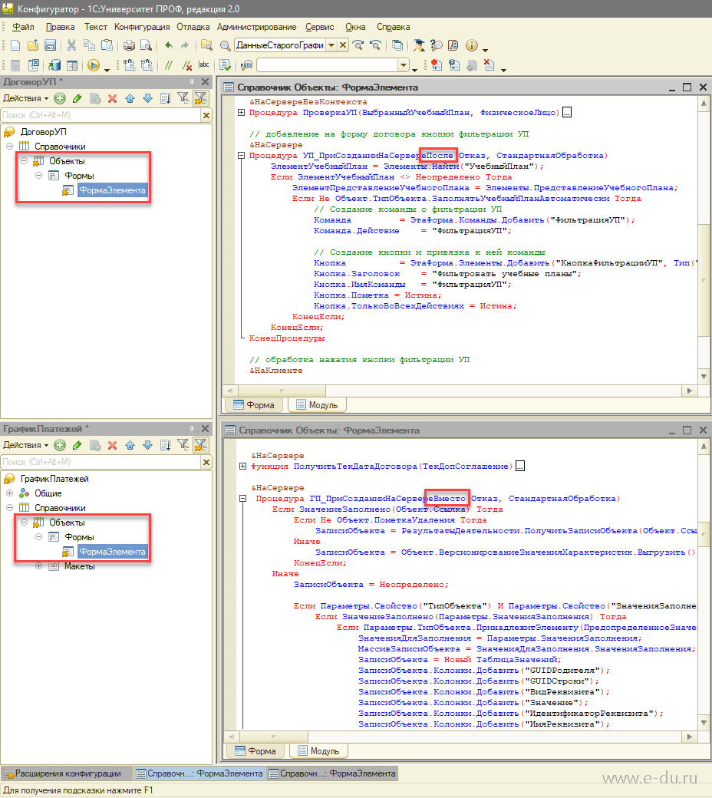The height and width of the screenshot is (798, 712).
Task: Paste from clipboard via main toolbar icon
Action: point(107,45)
